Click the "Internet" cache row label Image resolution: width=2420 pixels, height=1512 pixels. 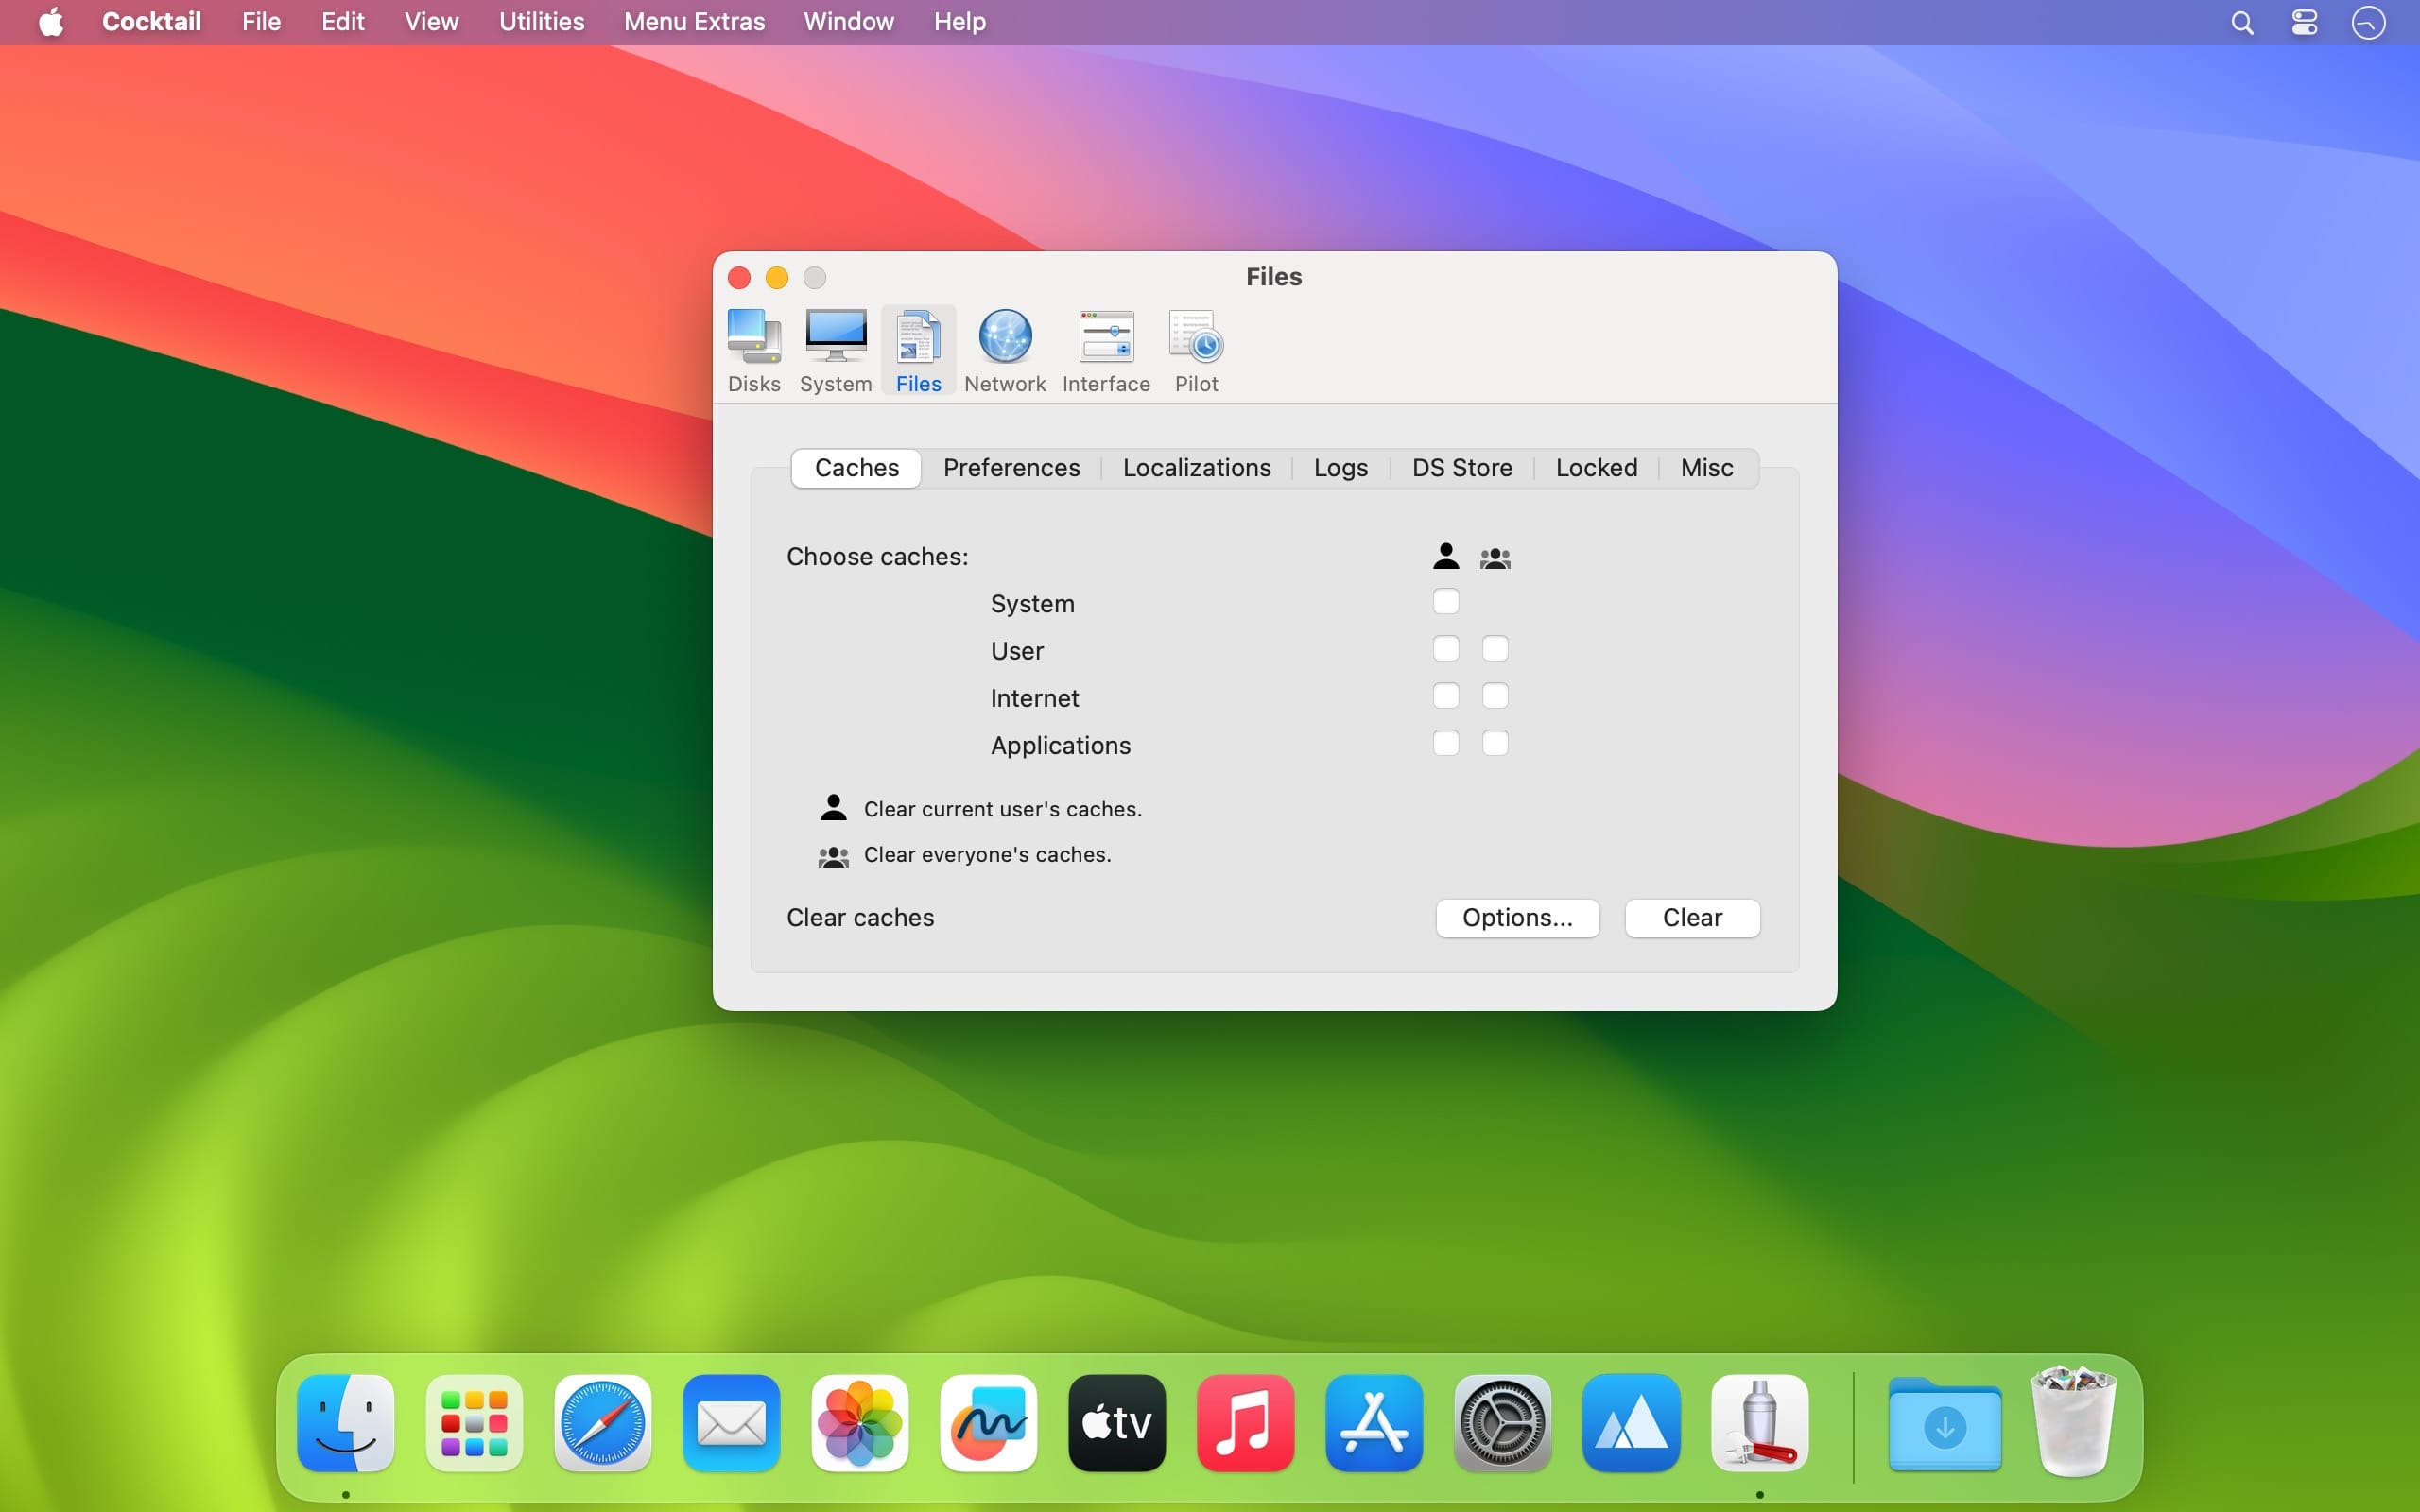[1034, 698]
